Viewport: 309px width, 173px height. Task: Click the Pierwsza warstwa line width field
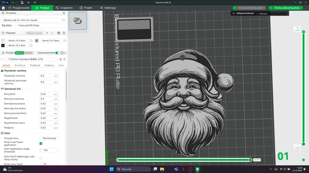(49, 99)
